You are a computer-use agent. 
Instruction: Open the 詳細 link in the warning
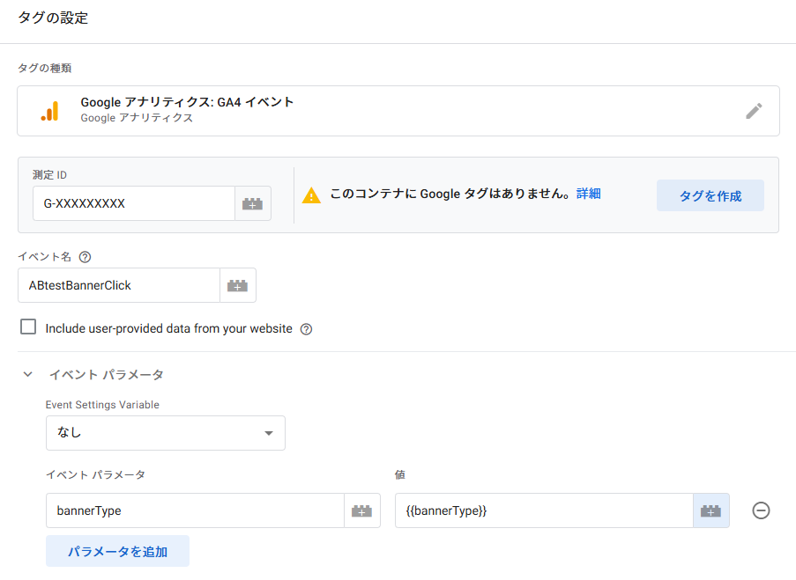pyautogui.click(x=588, y=194)
